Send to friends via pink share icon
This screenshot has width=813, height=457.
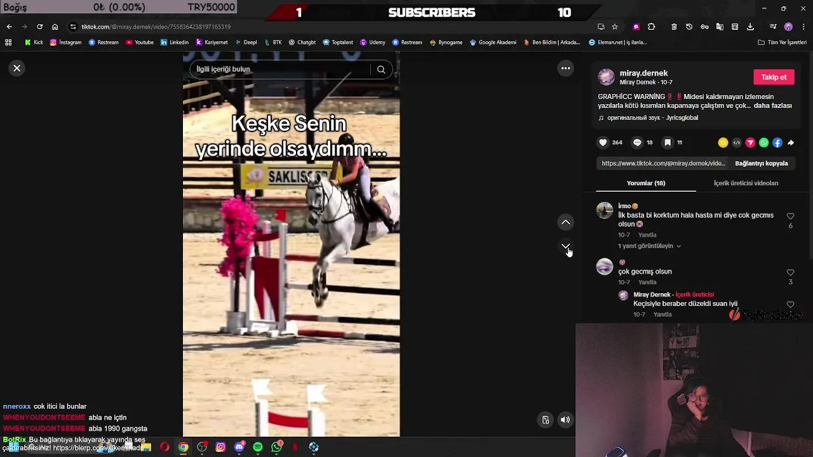(x=750, y=143)
